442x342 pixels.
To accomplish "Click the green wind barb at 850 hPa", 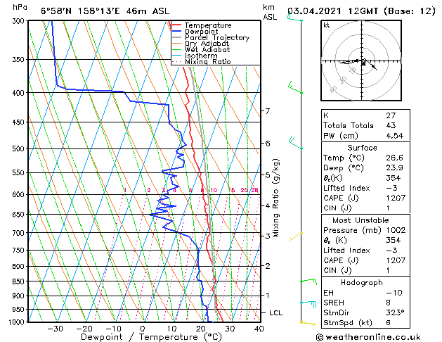I will click(x=308, y=281).
